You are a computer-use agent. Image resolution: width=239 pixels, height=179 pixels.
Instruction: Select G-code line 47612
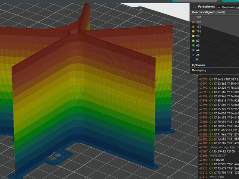point(219,173)
